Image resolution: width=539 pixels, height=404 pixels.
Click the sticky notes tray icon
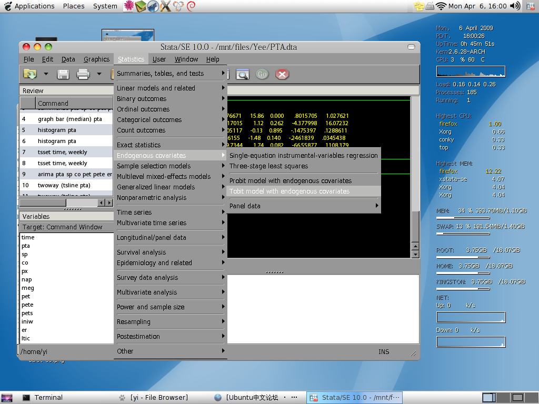click(x=418, y=6)
